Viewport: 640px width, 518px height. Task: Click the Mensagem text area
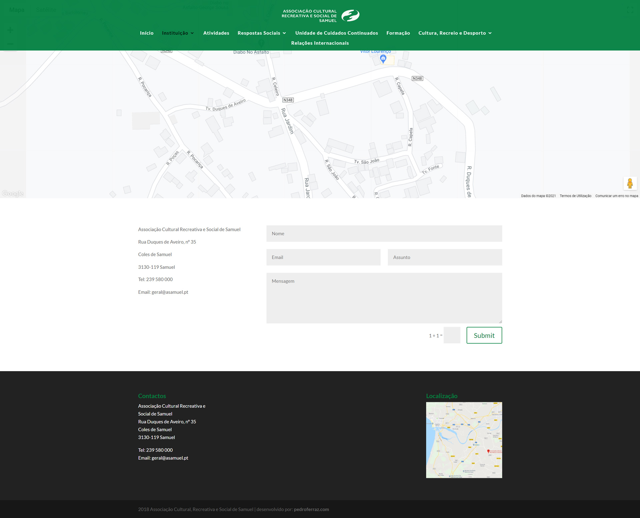[x=384, y=298]
